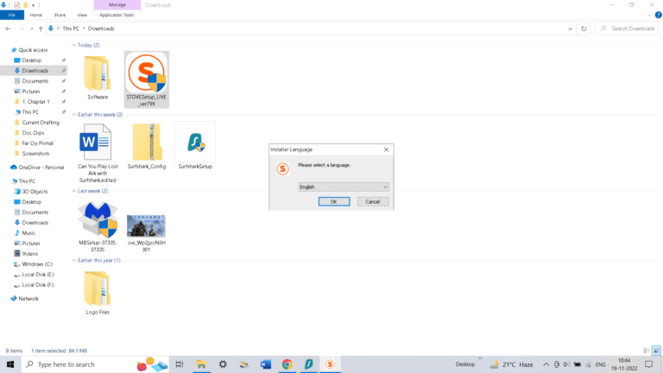Click OK in Installer Language dialog
663x373 pixels.
(334, 202)
